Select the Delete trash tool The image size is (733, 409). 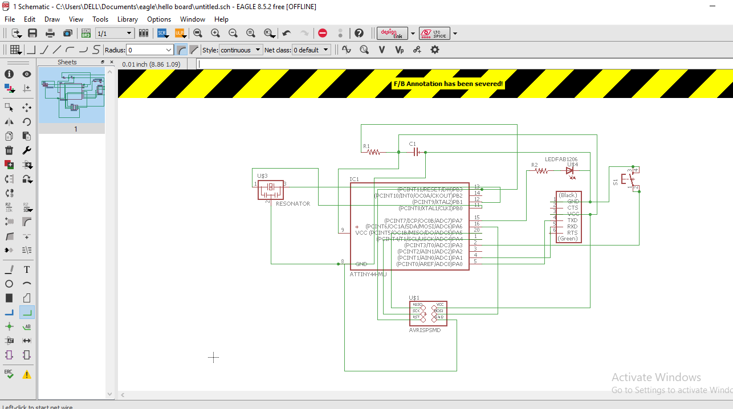tap(9, 150)
